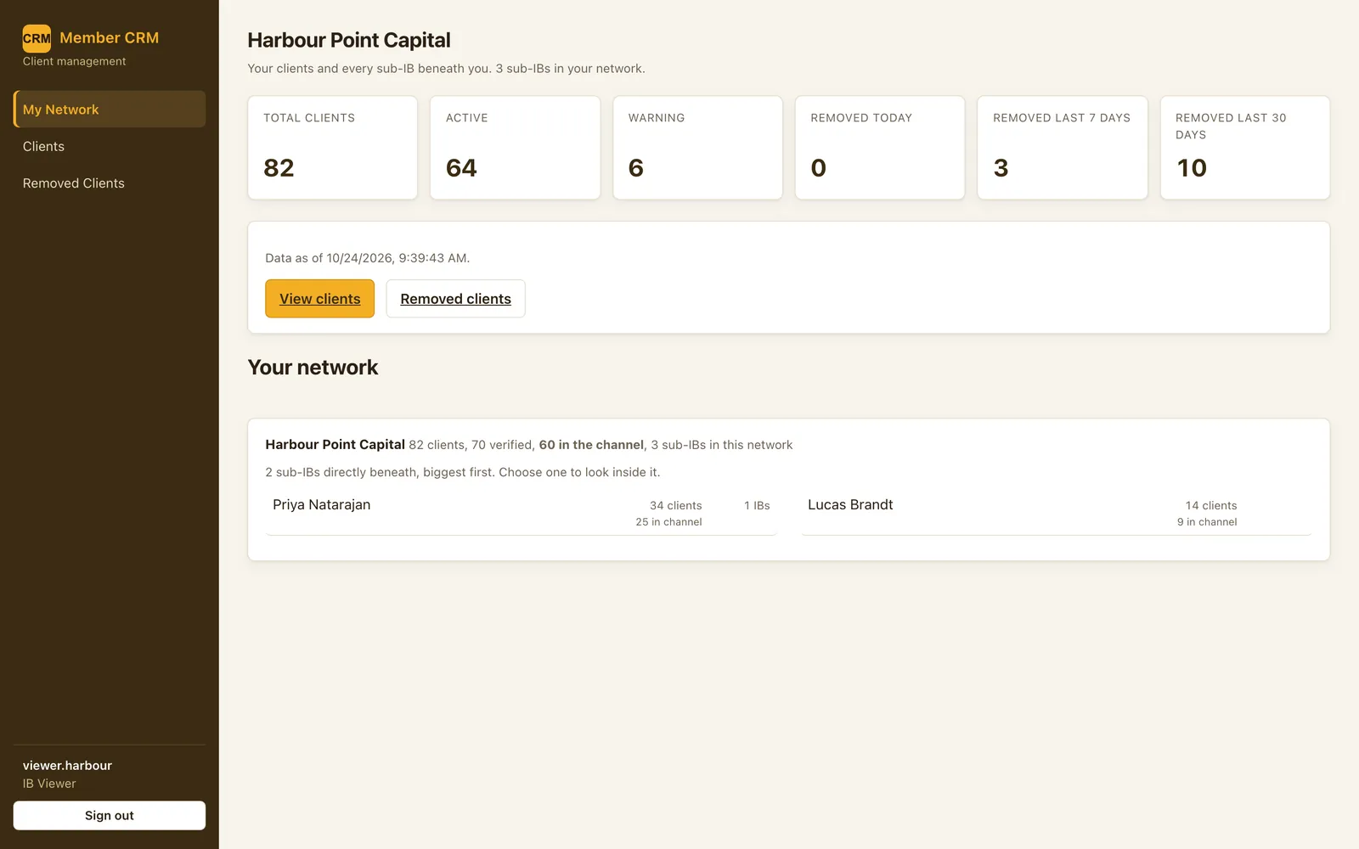
Task: Select the Removed Today card
Action: [880, 148]
